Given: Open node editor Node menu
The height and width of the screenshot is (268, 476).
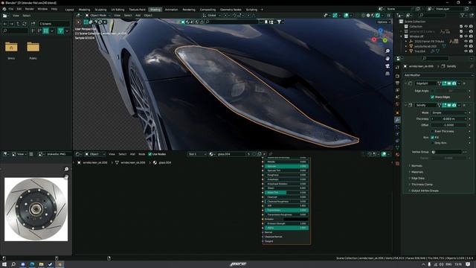Looking at the screenshot, I should (142, 154).
